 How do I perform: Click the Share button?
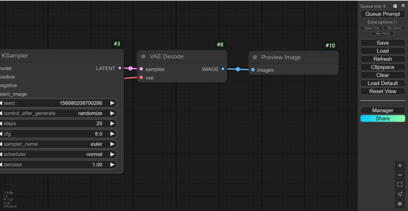pyautogui.click(x=382, y=119)
